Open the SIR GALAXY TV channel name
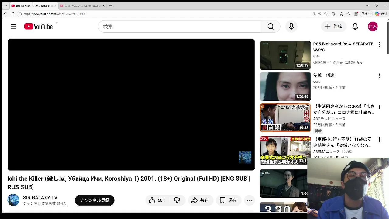The width and height of the screenshot is (389, 219). click(40, 198)
